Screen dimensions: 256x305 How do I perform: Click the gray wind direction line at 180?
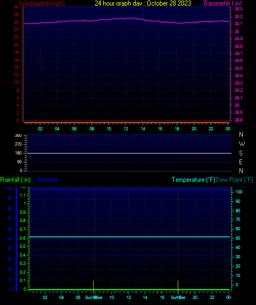[x=129, y=153]
